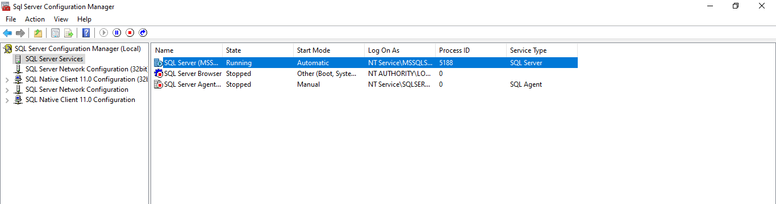
Task: Sort by the Start Mode column header
Action: coord(329,50)
